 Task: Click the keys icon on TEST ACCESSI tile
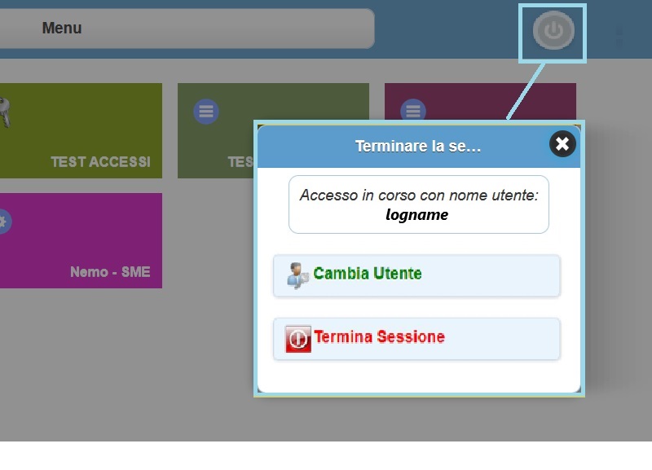pos(5,112)
